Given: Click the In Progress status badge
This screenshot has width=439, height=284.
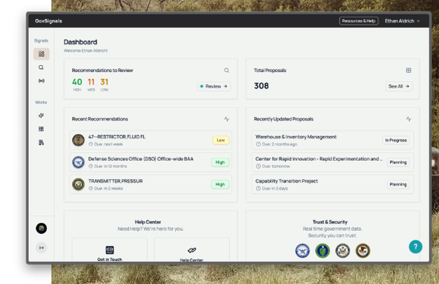Looking at the screenshot, I should coord(396,140).
